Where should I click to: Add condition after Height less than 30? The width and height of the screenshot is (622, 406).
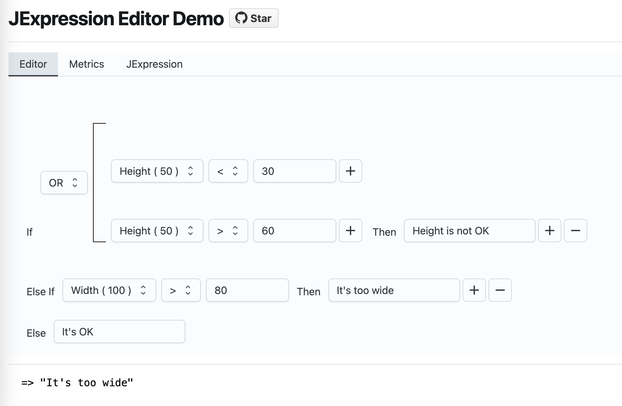(x=350, y=171)
